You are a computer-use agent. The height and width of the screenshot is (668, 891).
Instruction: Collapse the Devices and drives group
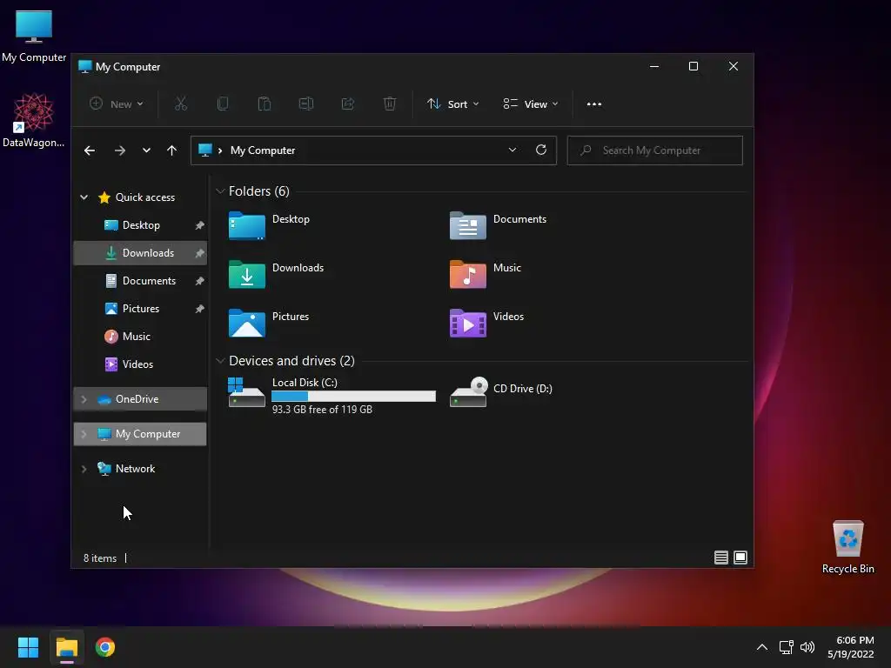click(x=220, y=361)
